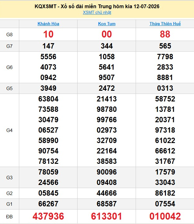The width and height of the screenshot is (194, 224).
Task: Select Khánh Hòa G3 number 78059
Action: pos(48,172)
